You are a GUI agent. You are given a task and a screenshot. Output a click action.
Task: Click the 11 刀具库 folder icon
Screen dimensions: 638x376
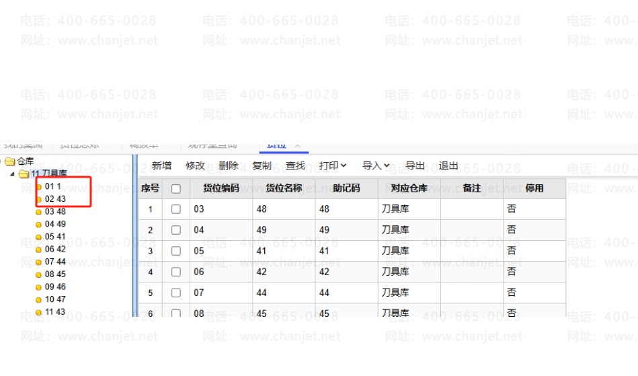(x=24, y=174)
